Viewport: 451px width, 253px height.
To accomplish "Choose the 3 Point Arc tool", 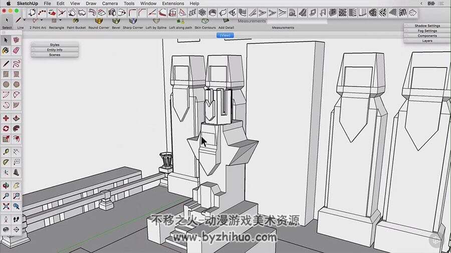I will pyautogui.click(x=6, y=105).
